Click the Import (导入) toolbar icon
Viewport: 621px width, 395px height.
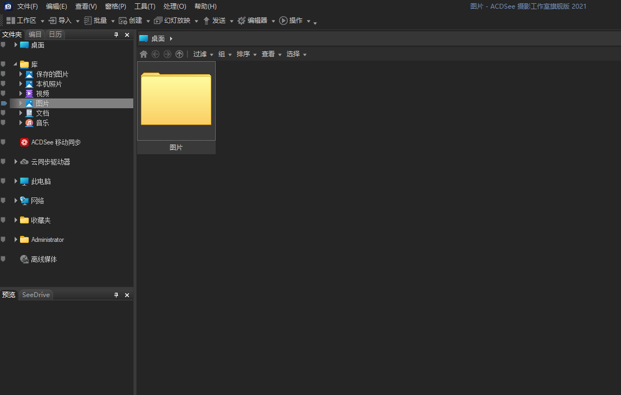(x=52, y=21)
